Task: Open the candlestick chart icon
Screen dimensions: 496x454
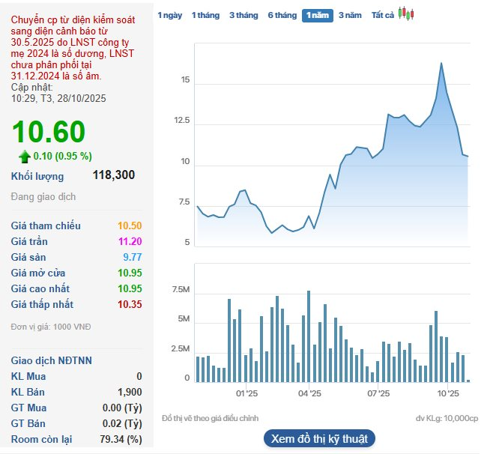Action: coord(405,13)
